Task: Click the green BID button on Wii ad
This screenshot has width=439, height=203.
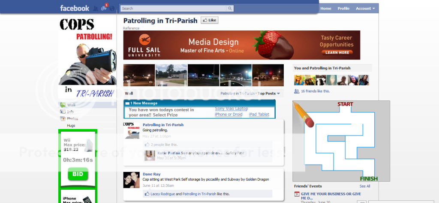Action: tap(78, 174)
